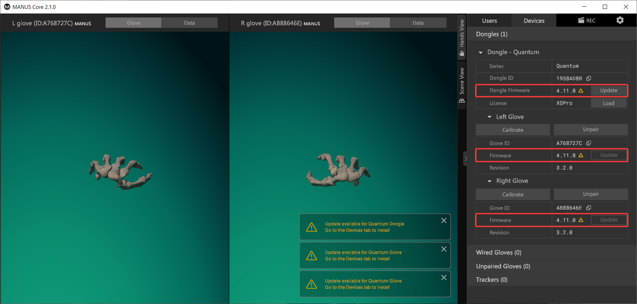Image resolution: width=637 pixels, height=304 pixels.
Task: Click the Dongle Firmware warning triangle
Action: [x=581, y=91]
